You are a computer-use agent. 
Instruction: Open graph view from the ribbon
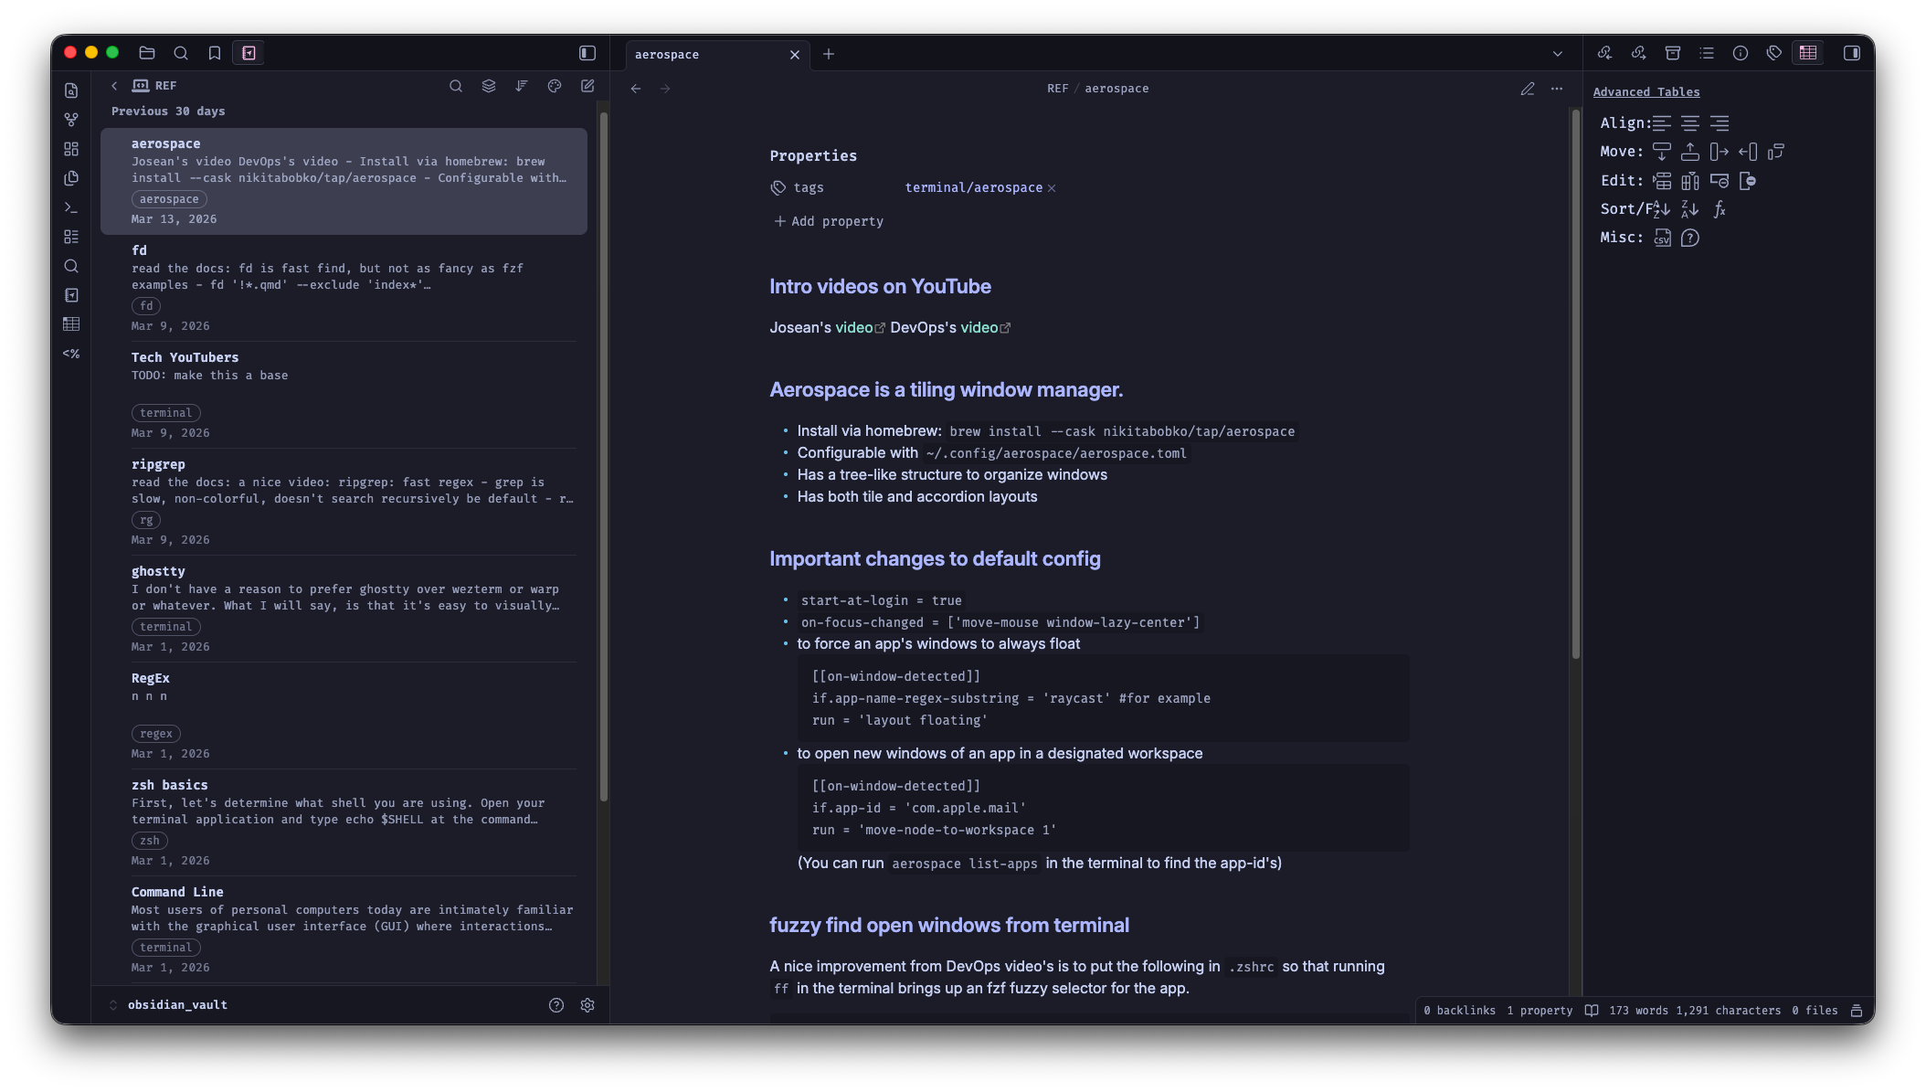coord(71,120)
